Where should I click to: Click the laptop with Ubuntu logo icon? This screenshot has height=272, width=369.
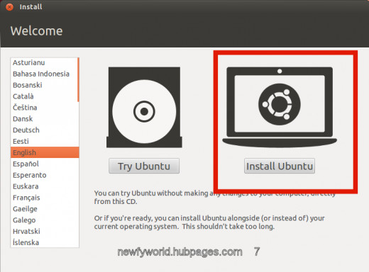click(280, 108)
